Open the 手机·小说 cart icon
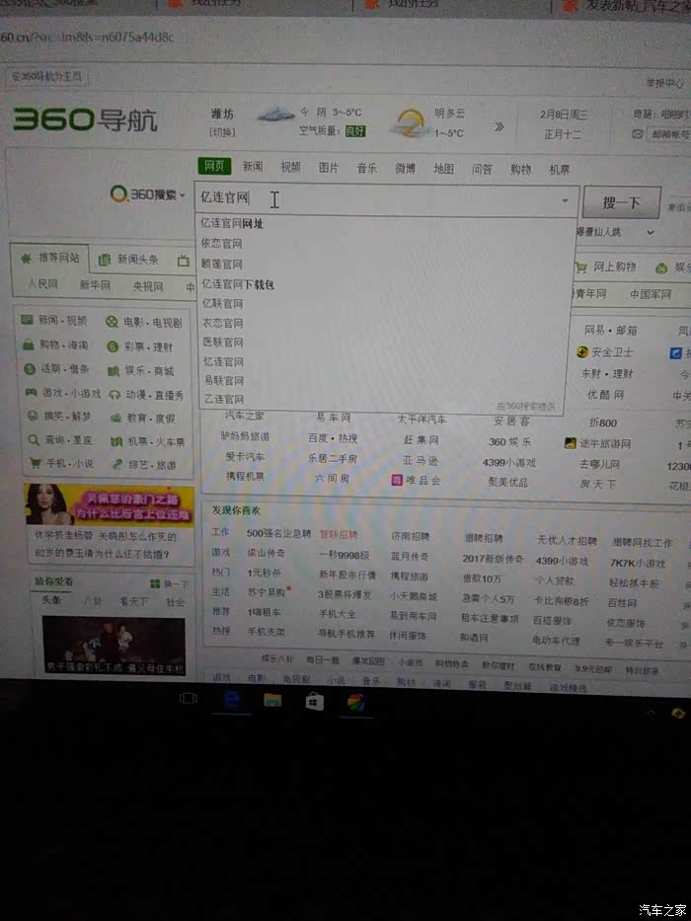The height and width of the screenshot is (921, 691). click(36, 463)
